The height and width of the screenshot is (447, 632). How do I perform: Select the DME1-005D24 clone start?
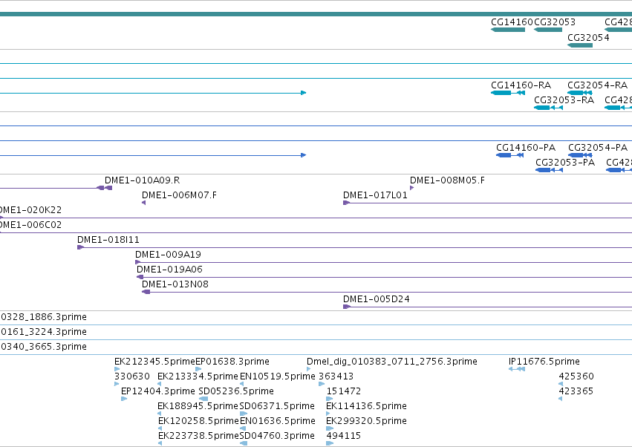tap(347, 307)
